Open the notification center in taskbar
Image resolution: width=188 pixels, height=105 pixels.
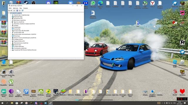(x=185, y=103)
